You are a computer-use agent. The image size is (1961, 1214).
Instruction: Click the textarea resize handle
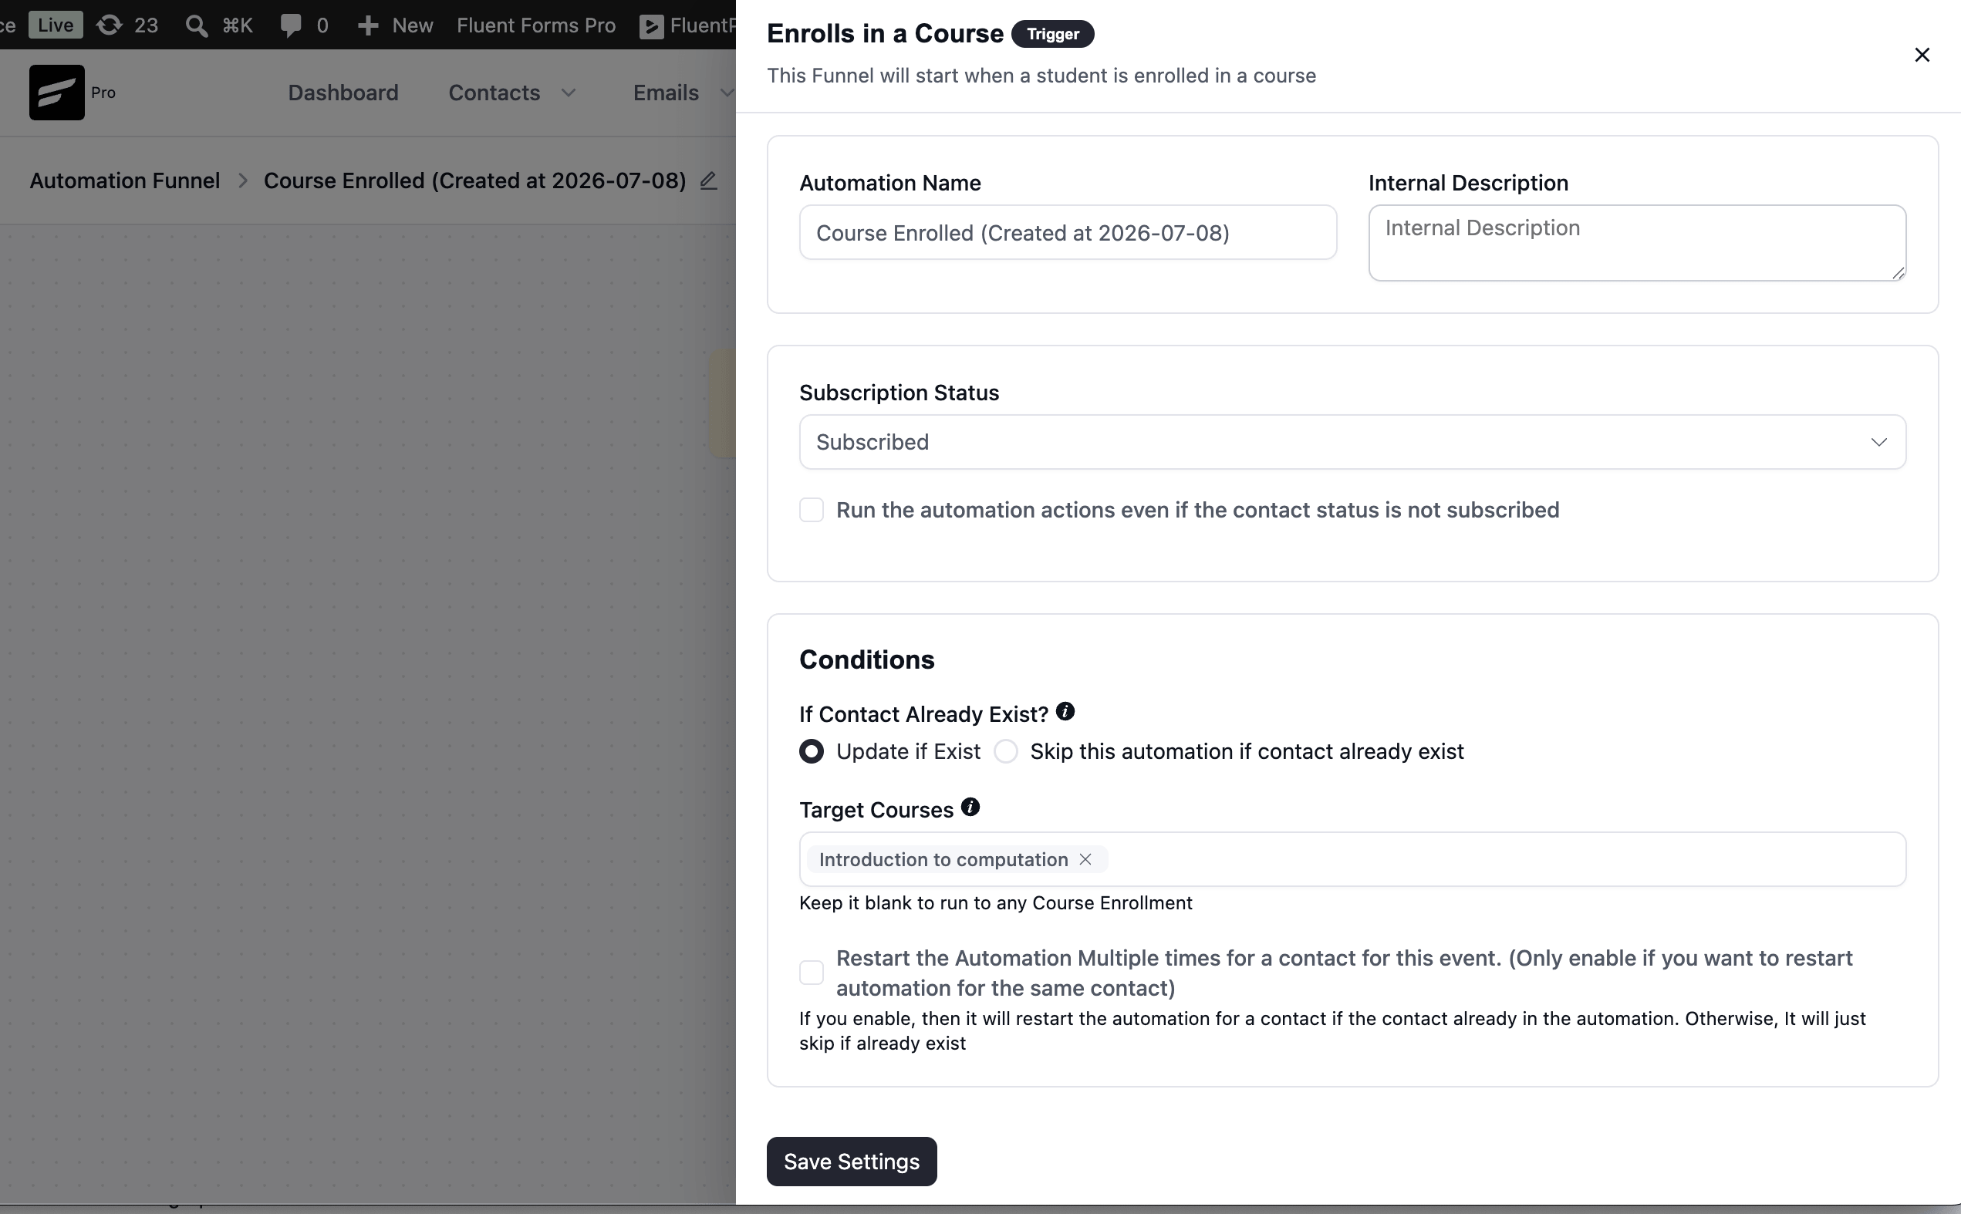[1898, 273]
